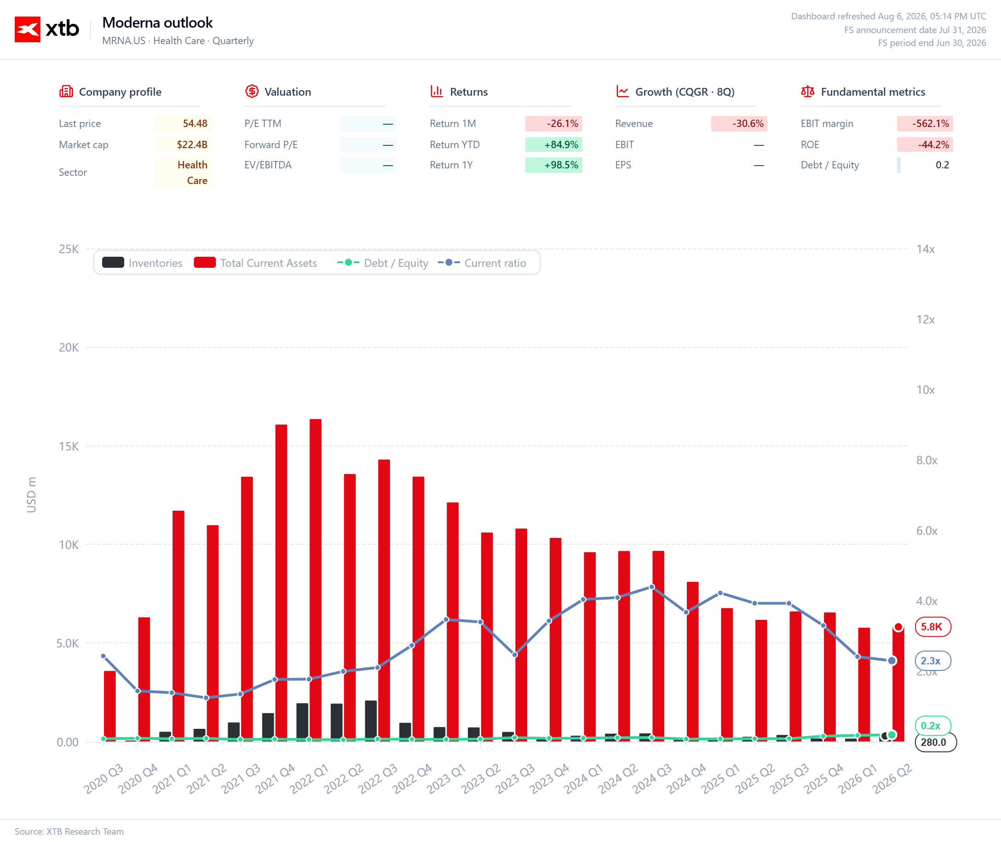This screenshot has height=842, width=1001.
Task: Toggle the Debt / Equity legend entry
Action: 383,263
